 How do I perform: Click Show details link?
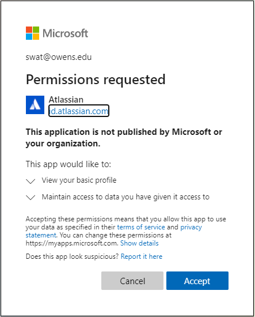tap(139, 243)
